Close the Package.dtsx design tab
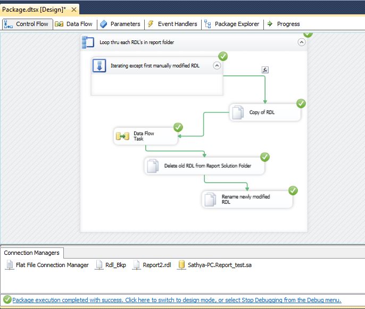The width and height of the screenshot is (365, 309). click(x=74, y=10)
